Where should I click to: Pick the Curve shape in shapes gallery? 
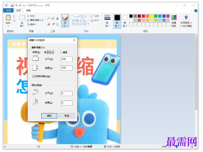pos(77,16)
